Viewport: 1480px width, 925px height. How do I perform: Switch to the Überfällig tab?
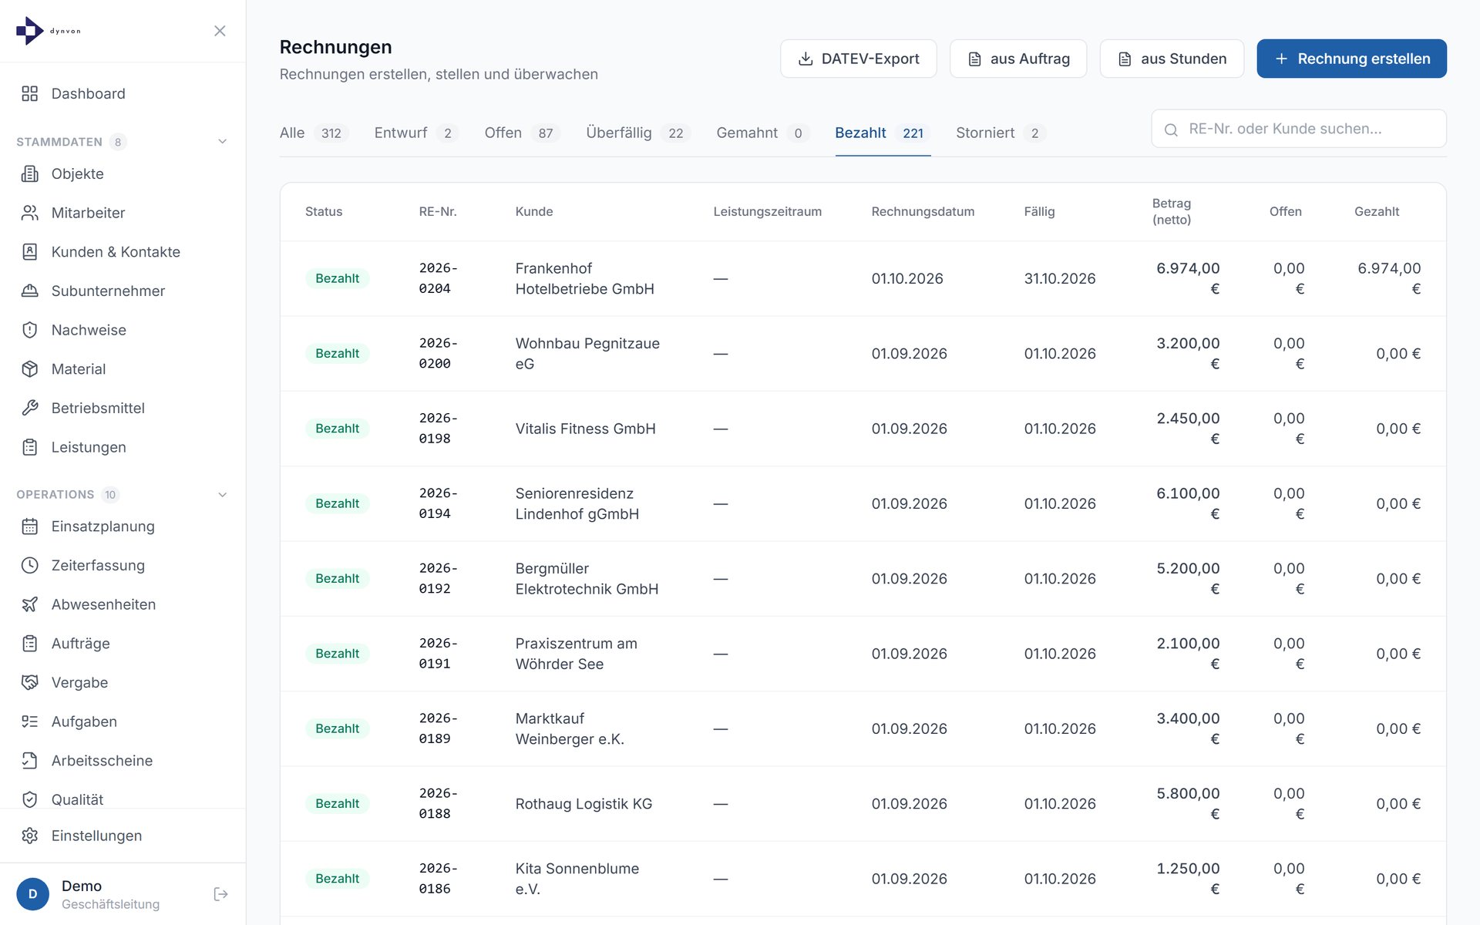pos(637,133)
